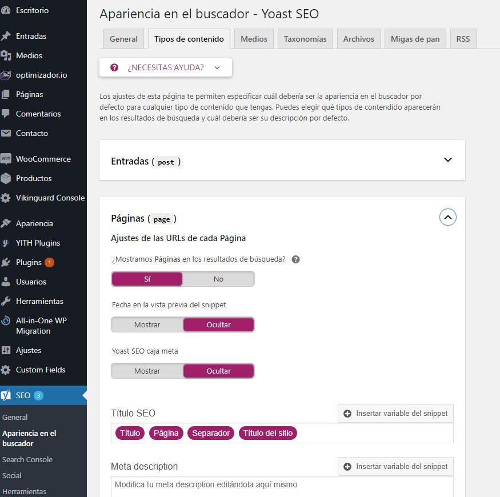Click the plus icon of Título SEO insert variable
The height and width of the screenshot is (497, 500).
pos(347,414)
